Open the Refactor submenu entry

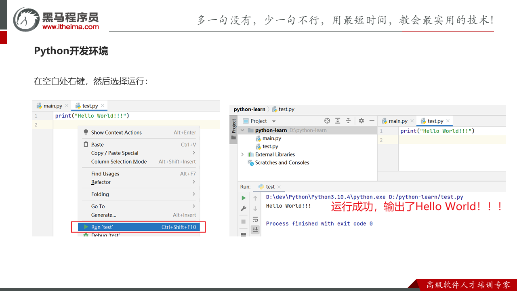101,182
